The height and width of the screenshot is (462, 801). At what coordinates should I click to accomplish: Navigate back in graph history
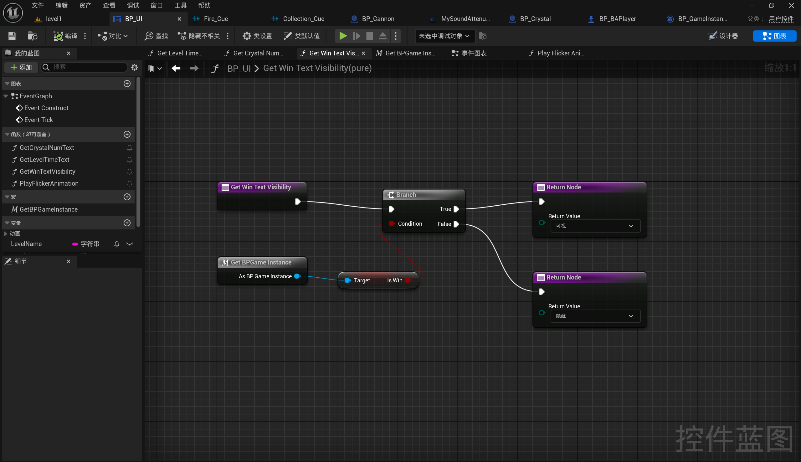176,68
